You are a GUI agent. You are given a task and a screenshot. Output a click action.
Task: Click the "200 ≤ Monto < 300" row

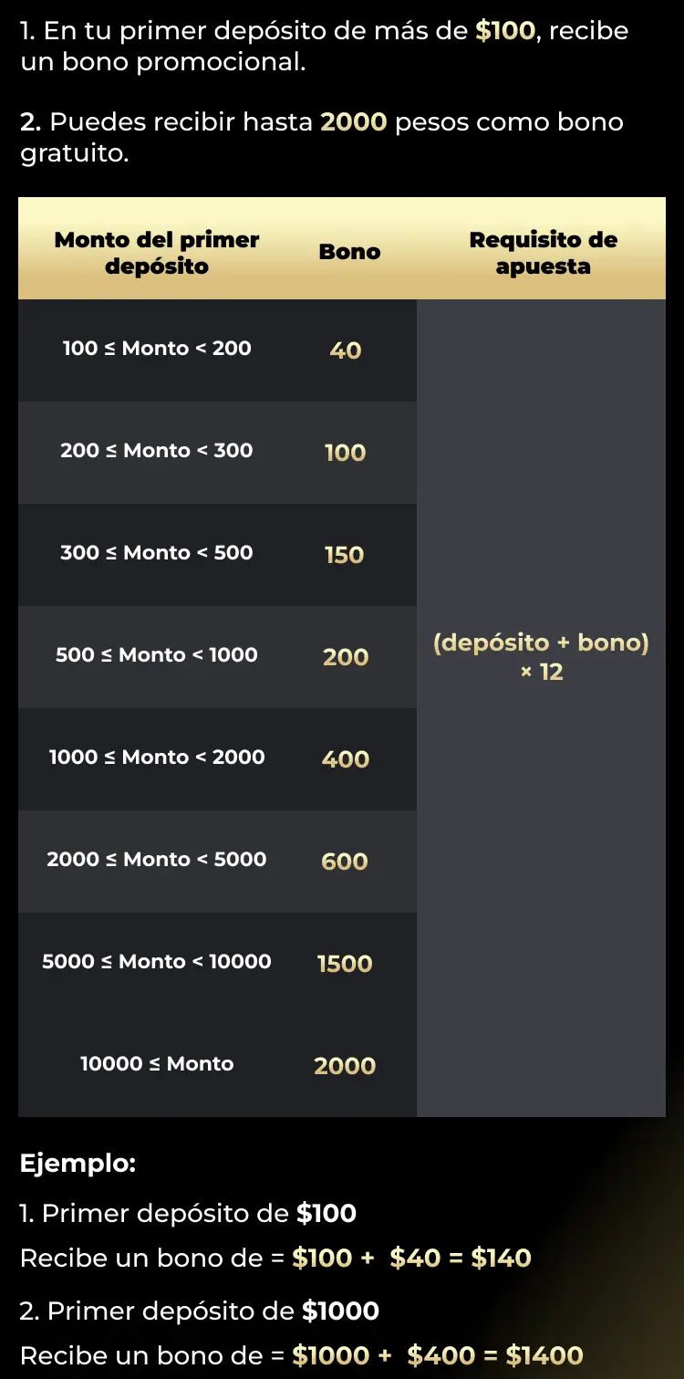click(x=157, y=451)
